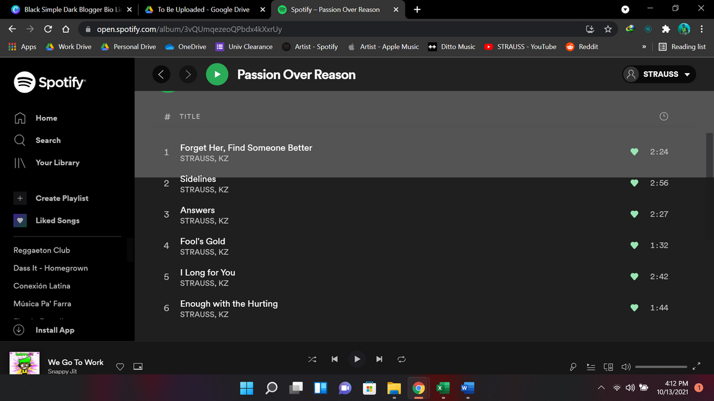Click Create Playlist plus button
Viewport: 714px width, 401px height.
point(20,198)
